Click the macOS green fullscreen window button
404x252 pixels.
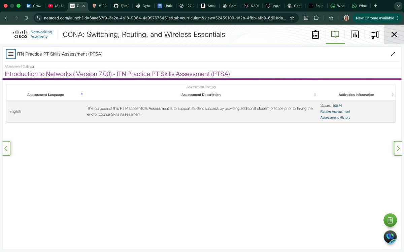coord(19,6)
